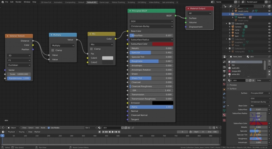Open the Render menu
Viewport: 272px width, 149px height.
[18, 2]
